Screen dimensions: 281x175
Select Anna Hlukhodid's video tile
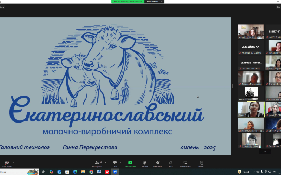click(251, 31)
